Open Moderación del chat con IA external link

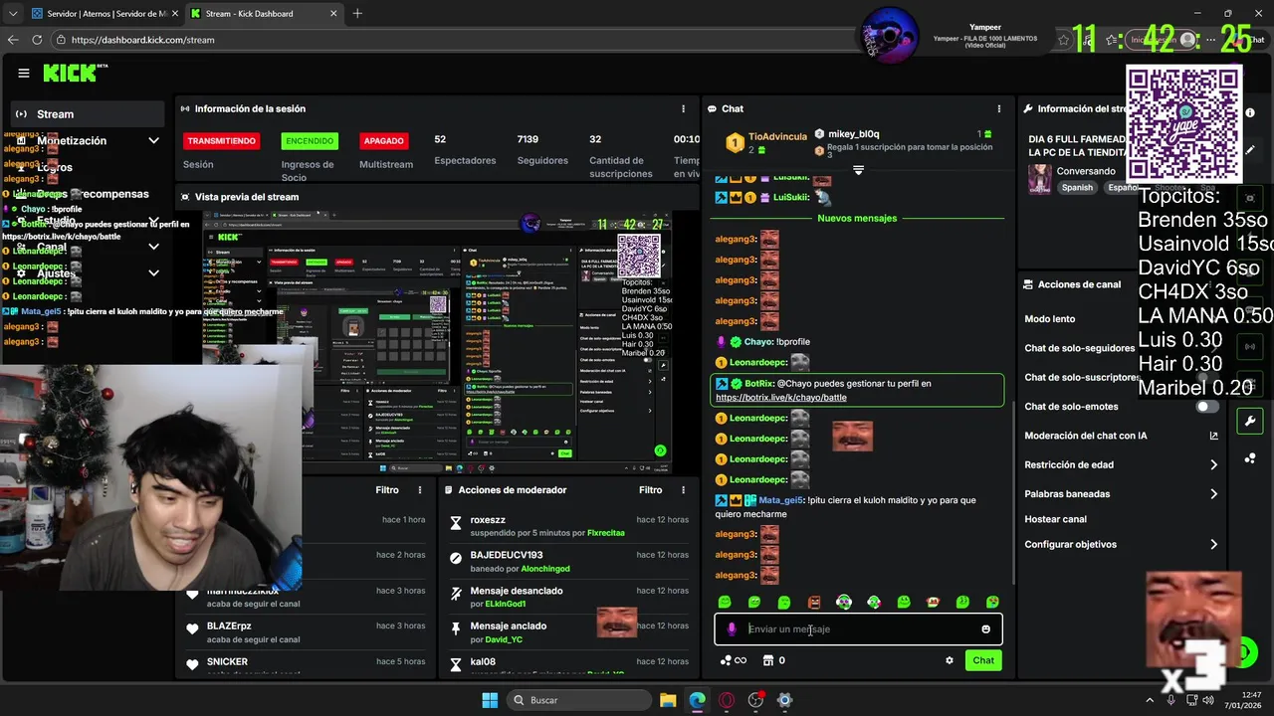[x=1213, y=436]
